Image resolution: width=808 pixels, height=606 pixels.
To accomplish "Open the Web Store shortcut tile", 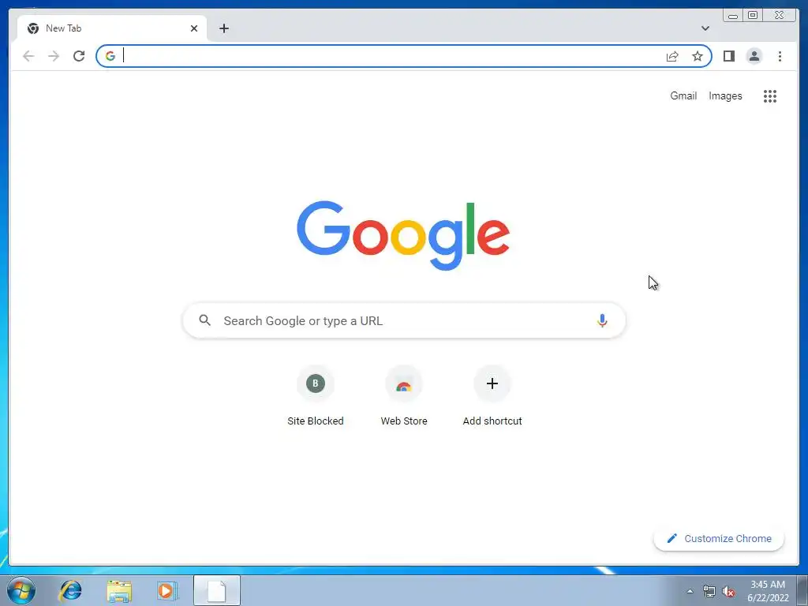I will (x=404, y=396).
